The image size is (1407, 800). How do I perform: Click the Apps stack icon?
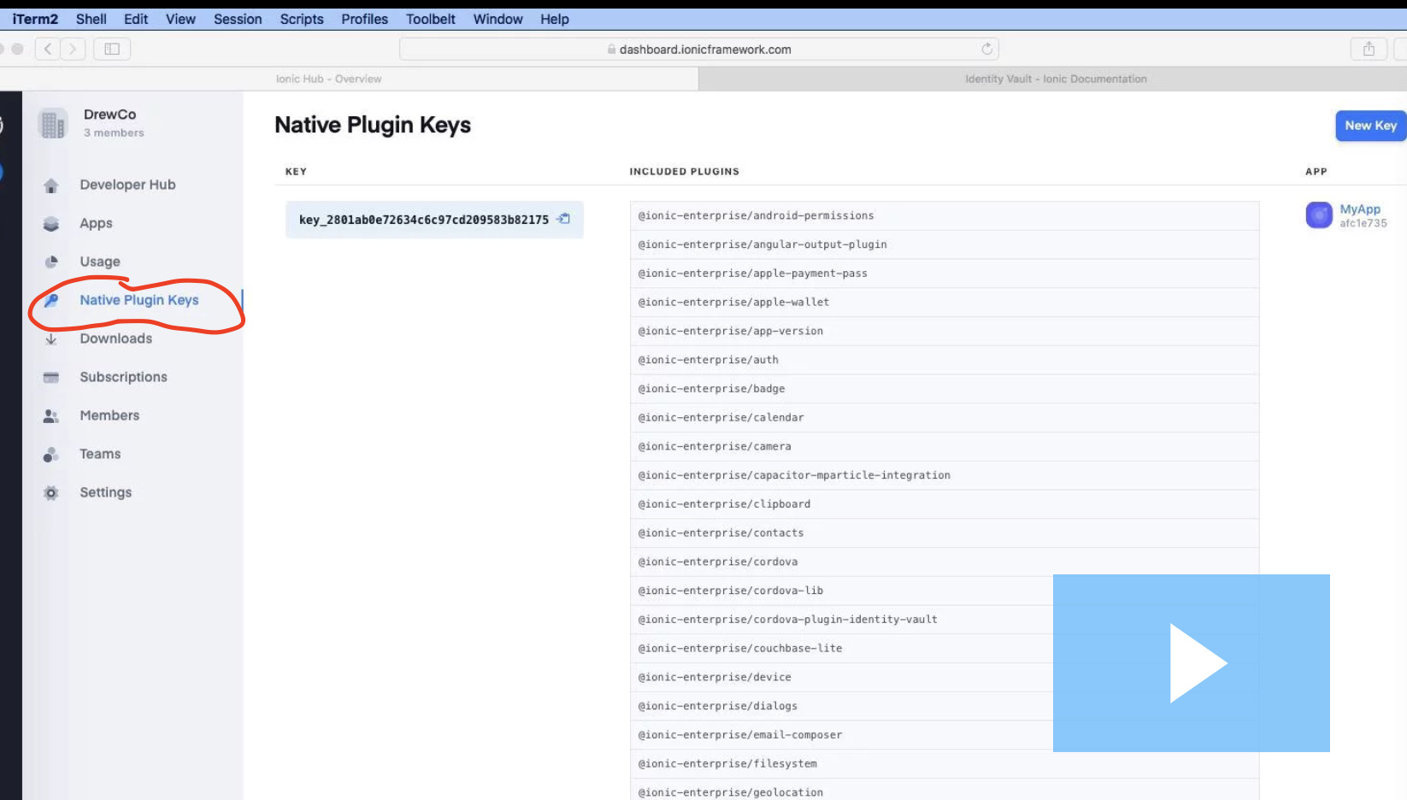click(51, 224)
